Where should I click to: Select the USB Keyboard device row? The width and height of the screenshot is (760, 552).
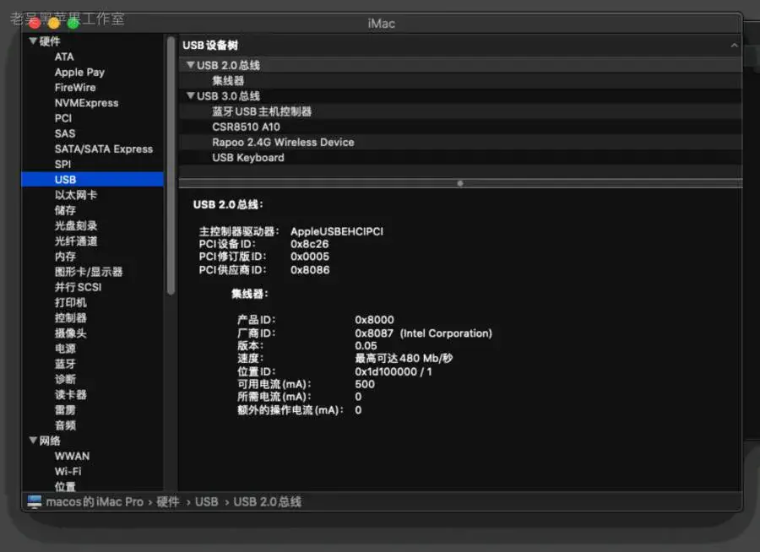click(x=460, y=158)
